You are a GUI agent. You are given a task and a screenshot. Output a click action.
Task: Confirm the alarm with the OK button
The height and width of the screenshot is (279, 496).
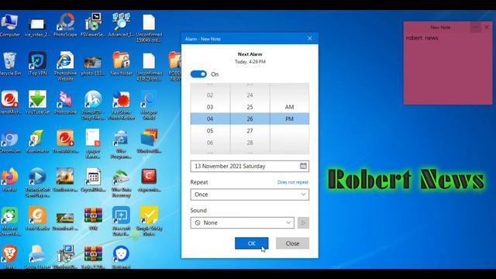tap(251, 243)
